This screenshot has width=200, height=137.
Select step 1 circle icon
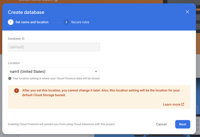pyautogui.click(x=10, y=22)
